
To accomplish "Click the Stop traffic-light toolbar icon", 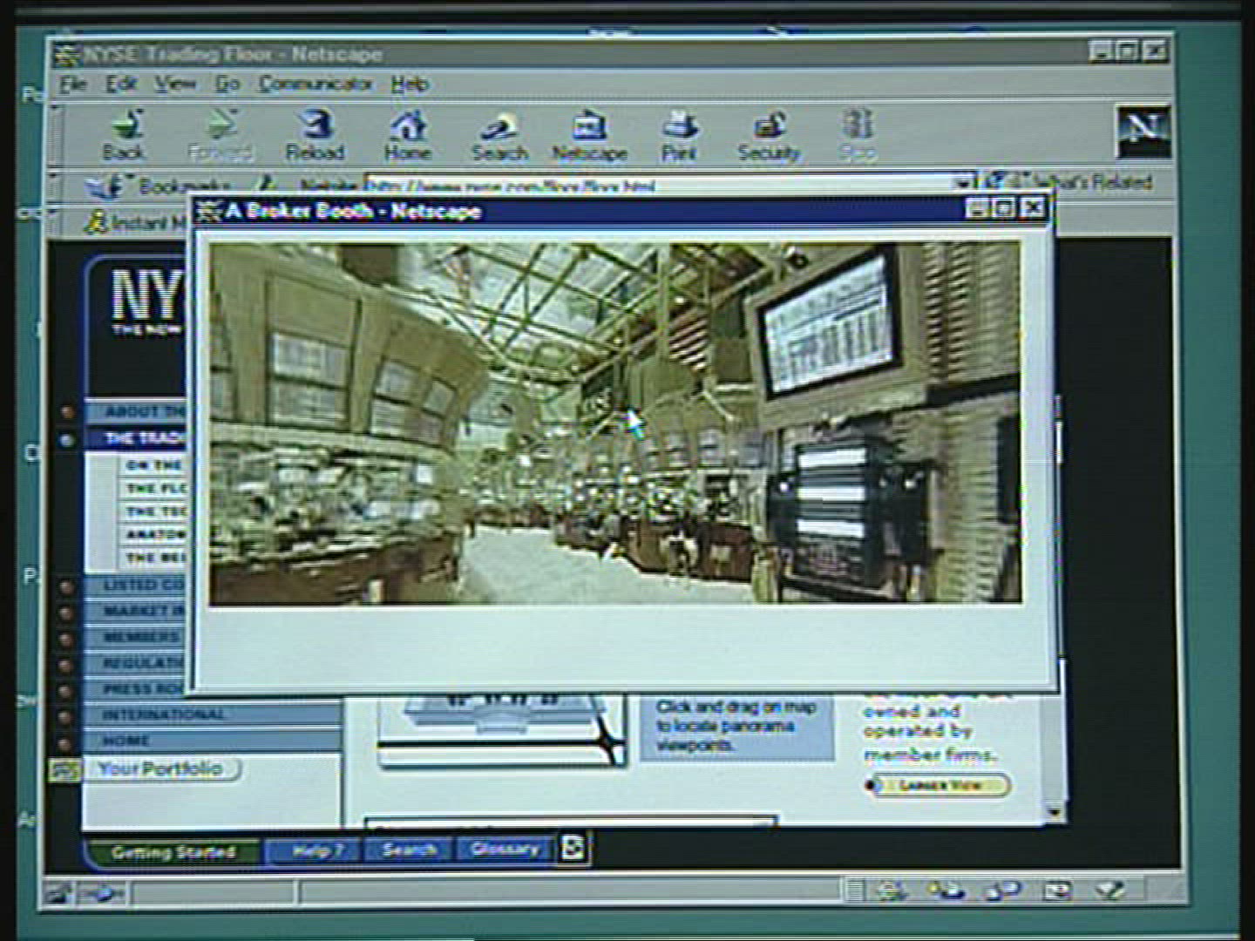I will (x=857, y=134).
